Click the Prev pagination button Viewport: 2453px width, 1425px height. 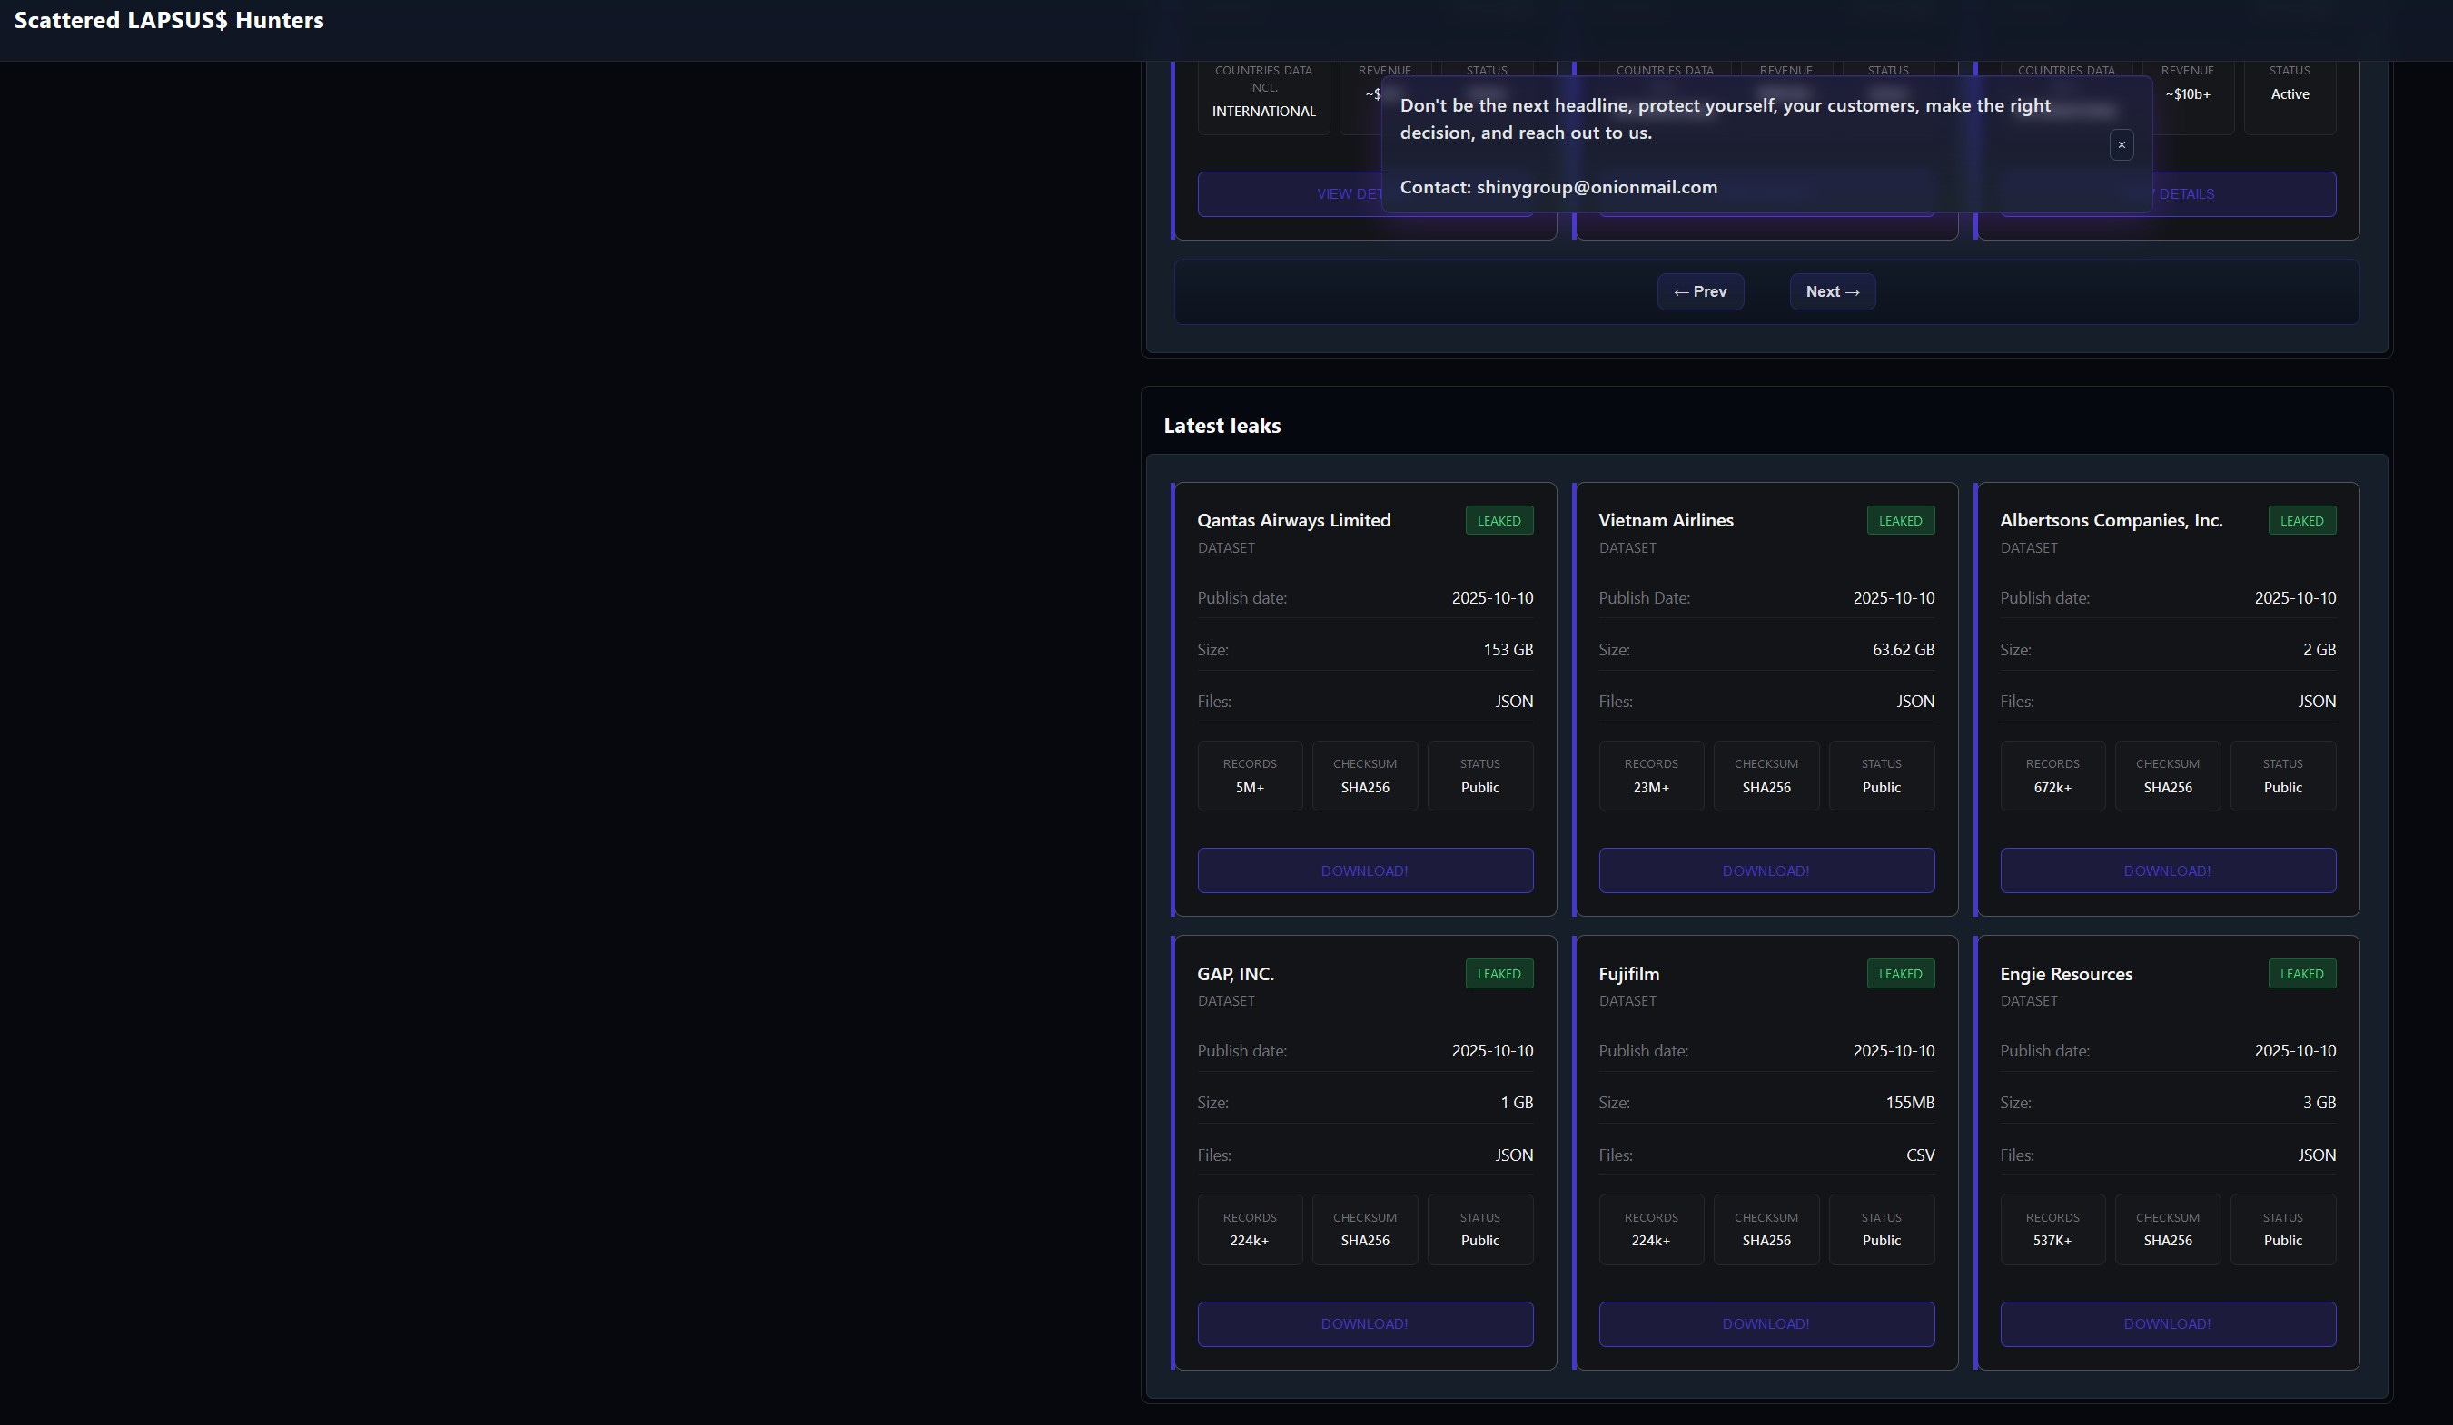coord(1699,292)
